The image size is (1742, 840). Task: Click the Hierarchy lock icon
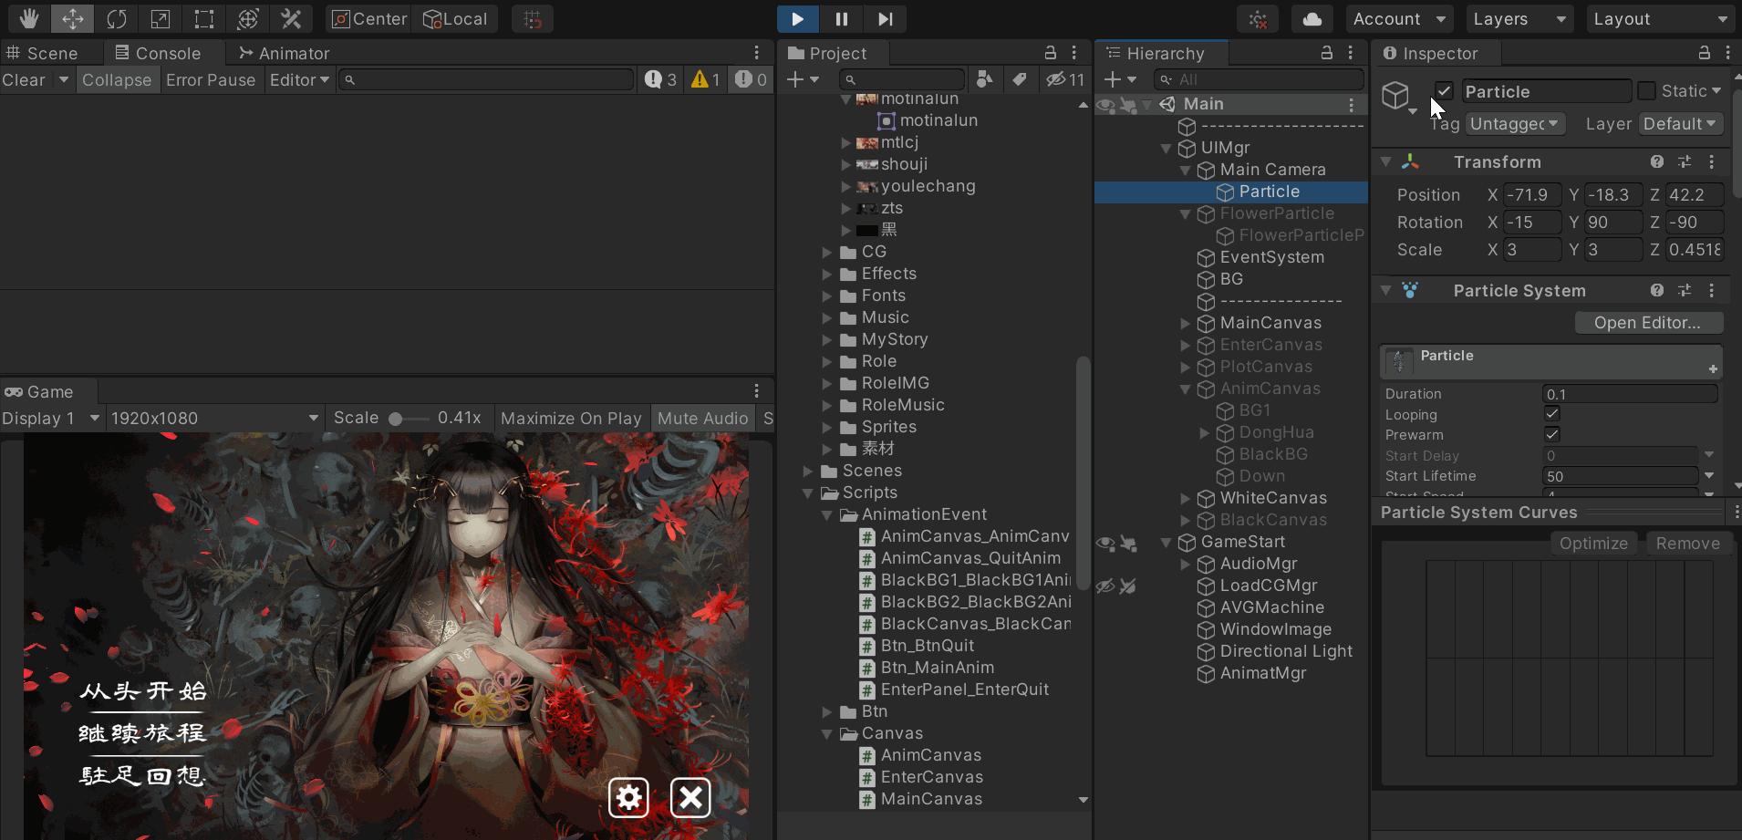1327,53
